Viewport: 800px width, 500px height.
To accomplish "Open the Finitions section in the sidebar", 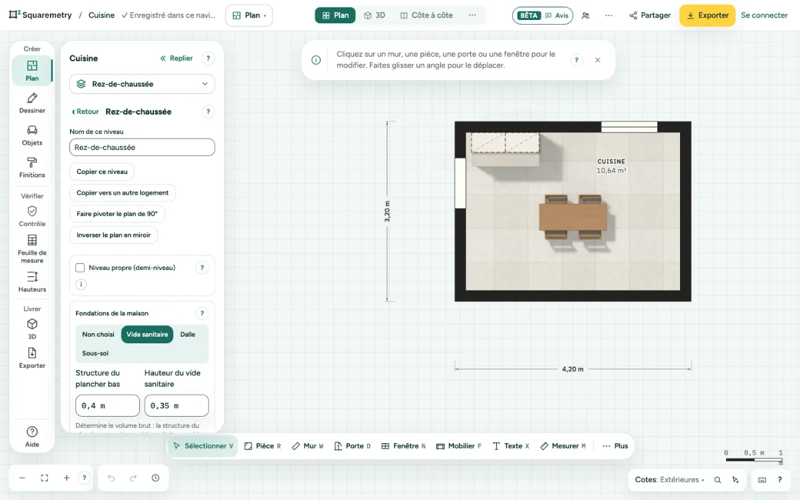I will click(32, 167).
